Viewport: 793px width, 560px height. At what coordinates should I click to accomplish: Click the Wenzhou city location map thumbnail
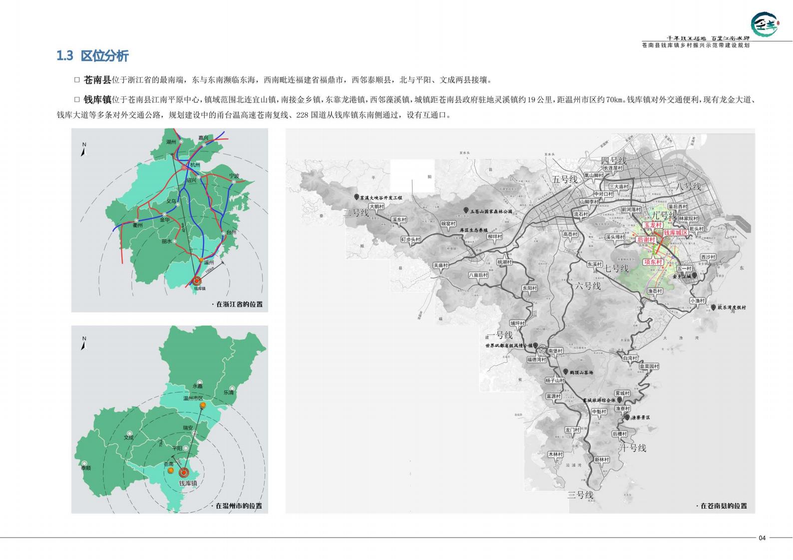(x=170, y=419)
